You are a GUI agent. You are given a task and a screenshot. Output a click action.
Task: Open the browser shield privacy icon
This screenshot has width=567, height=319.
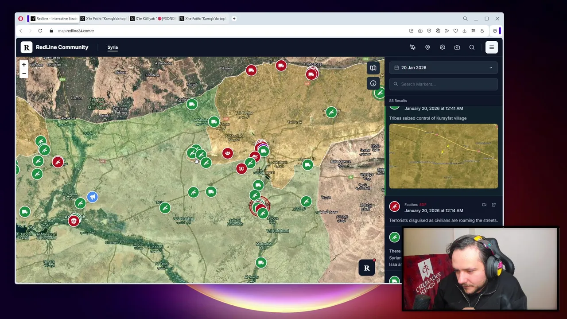coord(429,31)
